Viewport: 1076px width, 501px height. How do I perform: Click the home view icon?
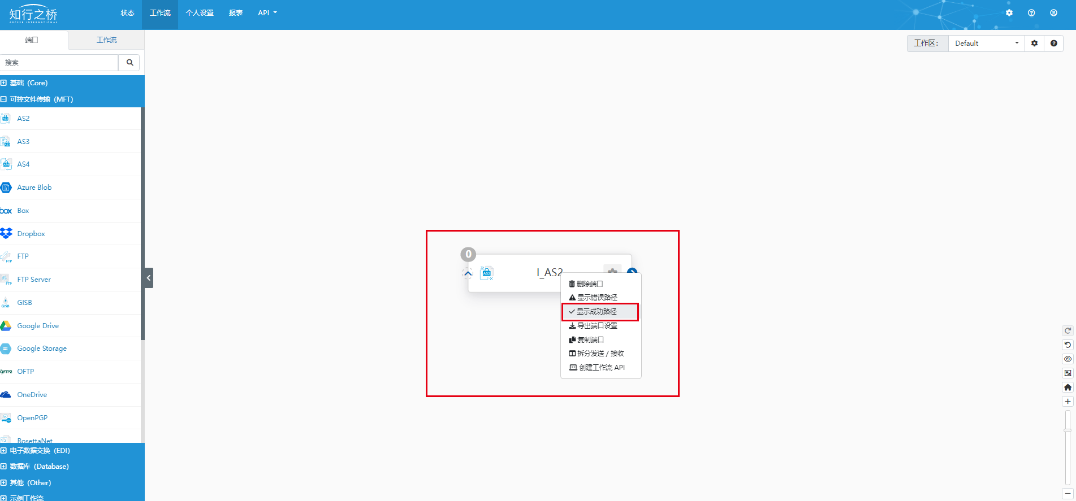1068,387
